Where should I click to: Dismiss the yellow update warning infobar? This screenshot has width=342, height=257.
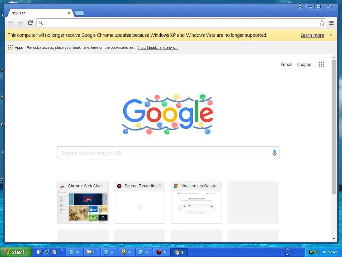click(x=331, y=35)
